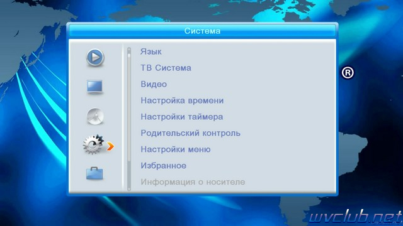
Task: Click the registered trademark circle symbol
Action: tap(348, 73)
